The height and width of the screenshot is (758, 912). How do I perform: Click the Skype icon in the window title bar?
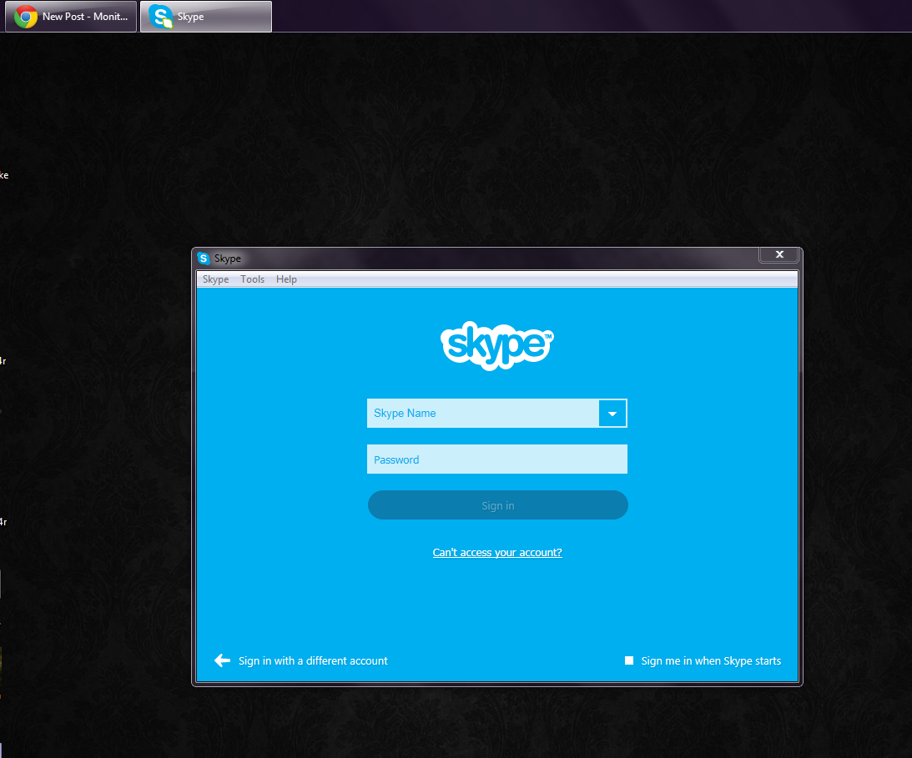(203, 259)
